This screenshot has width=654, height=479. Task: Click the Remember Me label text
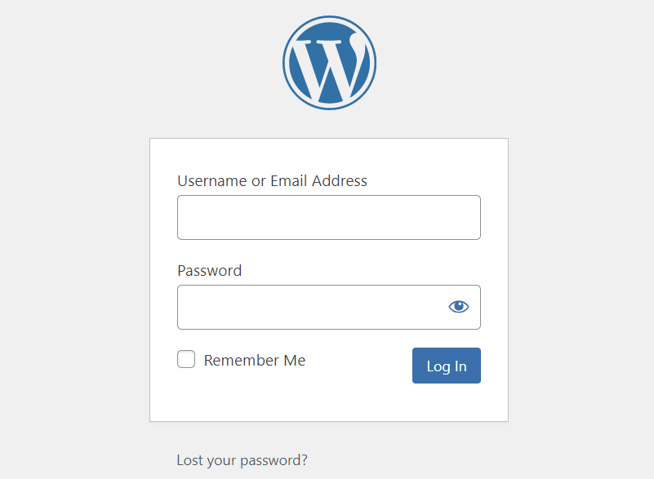pos(254,361)
